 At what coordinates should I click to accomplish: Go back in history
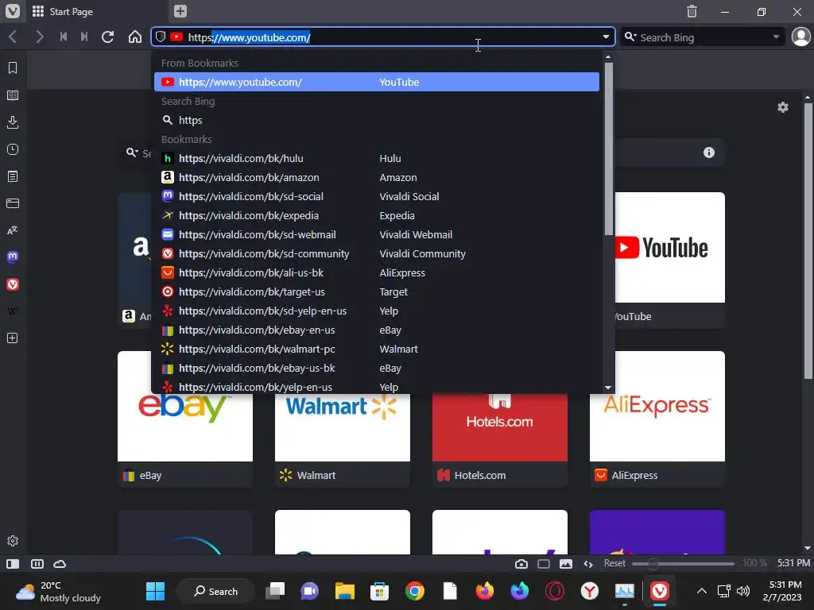coord(14,37)
